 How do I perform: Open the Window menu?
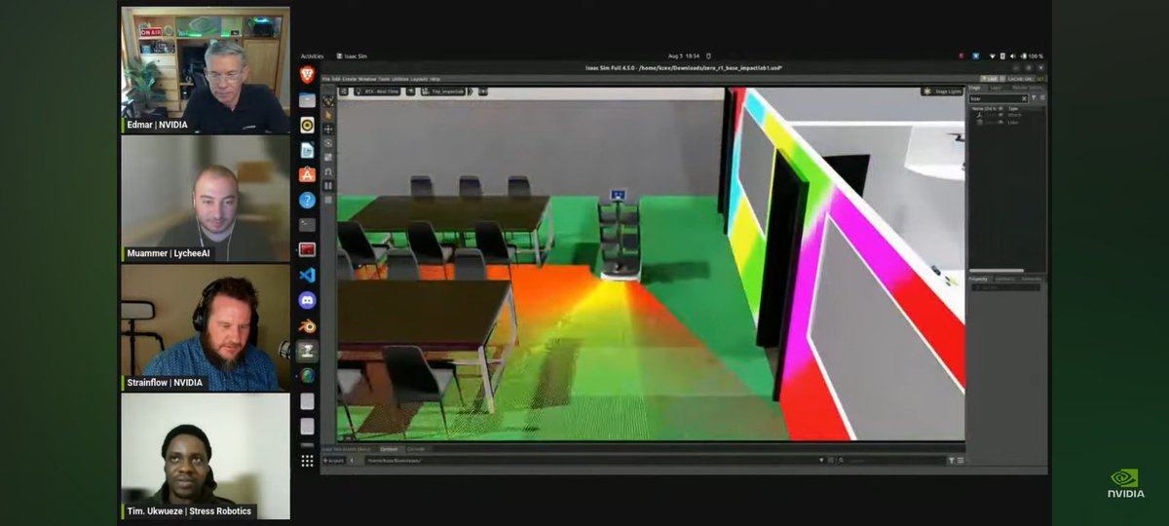[367, 78]
